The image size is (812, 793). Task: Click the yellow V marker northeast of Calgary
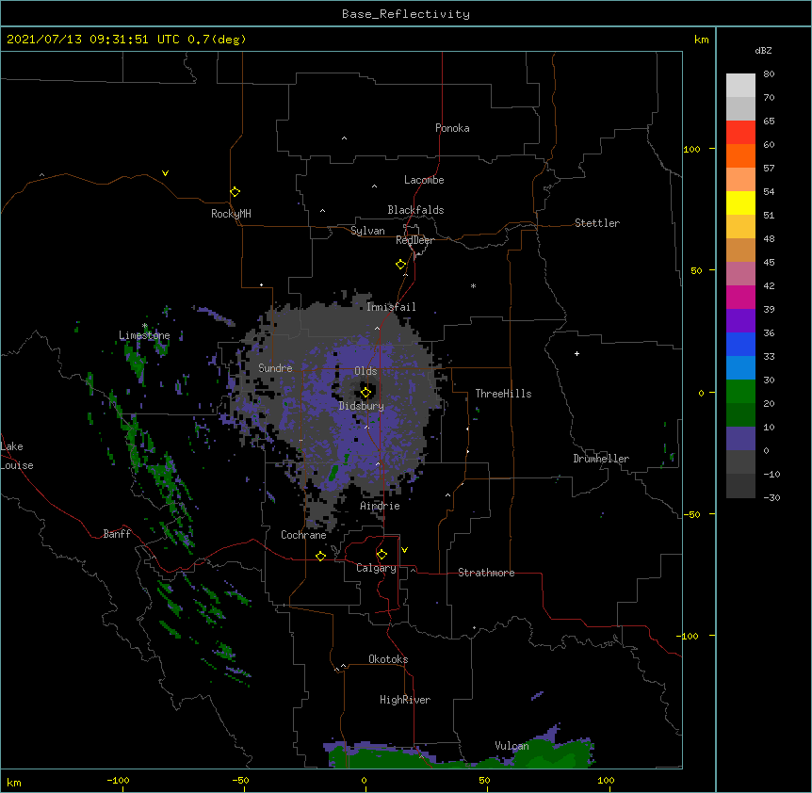tap(404, 550)
